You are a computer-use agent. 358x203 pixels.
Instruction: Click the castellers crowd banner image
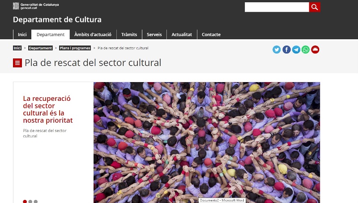click(207, 142)
